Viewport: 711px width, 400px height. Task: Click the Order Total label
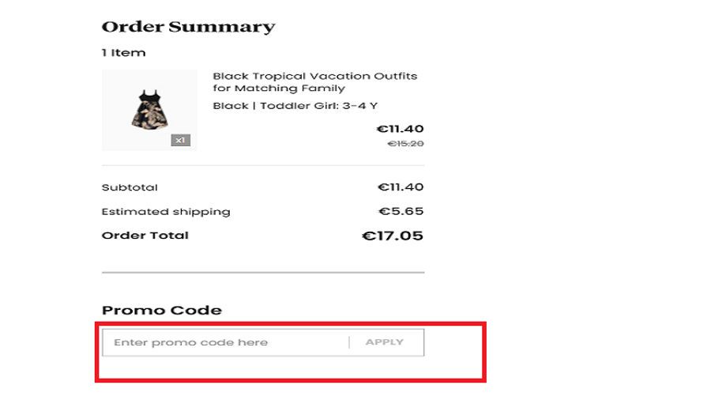(x=145, y=235)
